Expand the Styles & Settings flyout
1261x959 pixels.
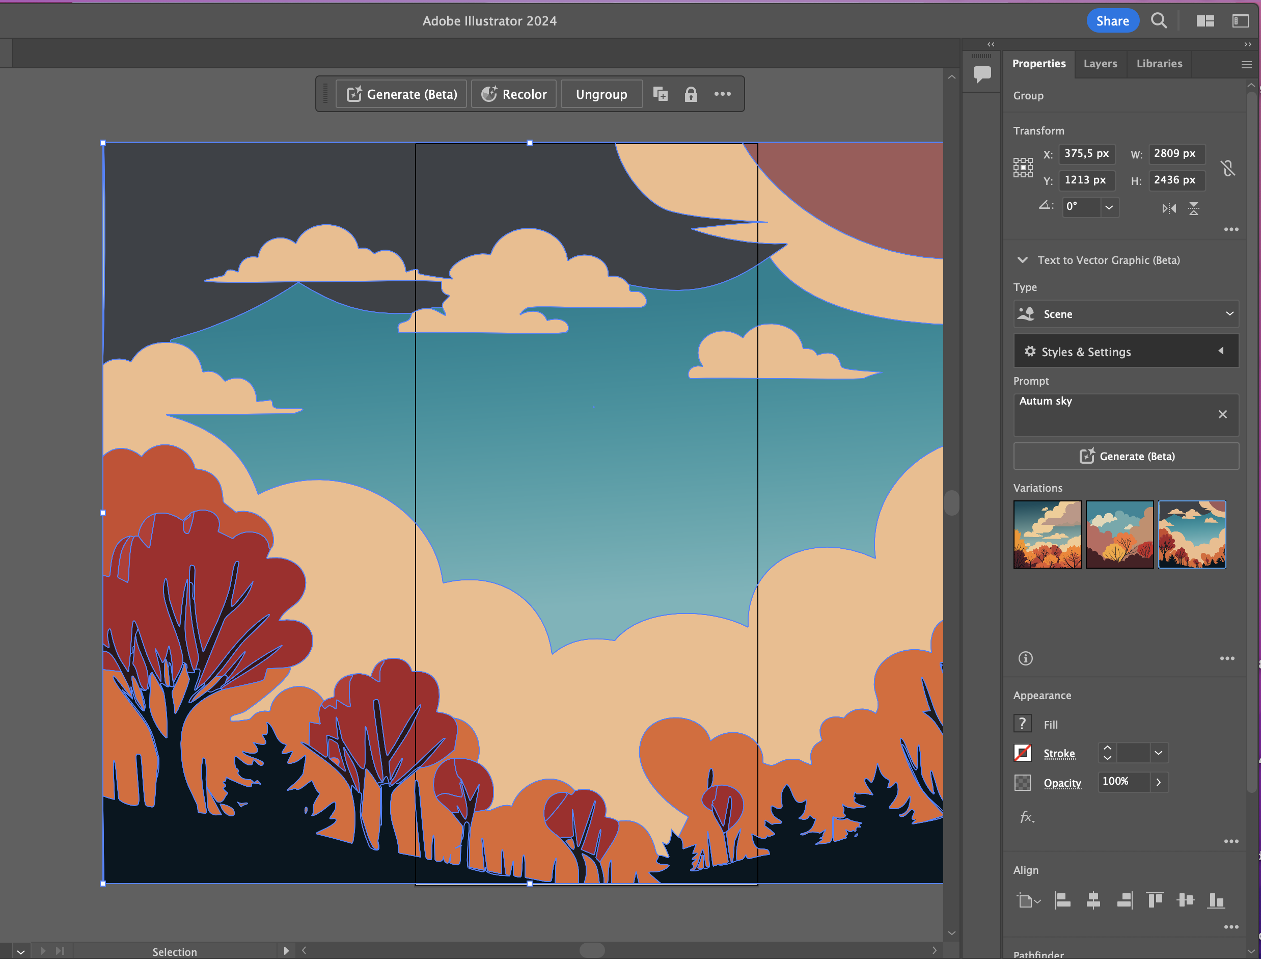1125,352
